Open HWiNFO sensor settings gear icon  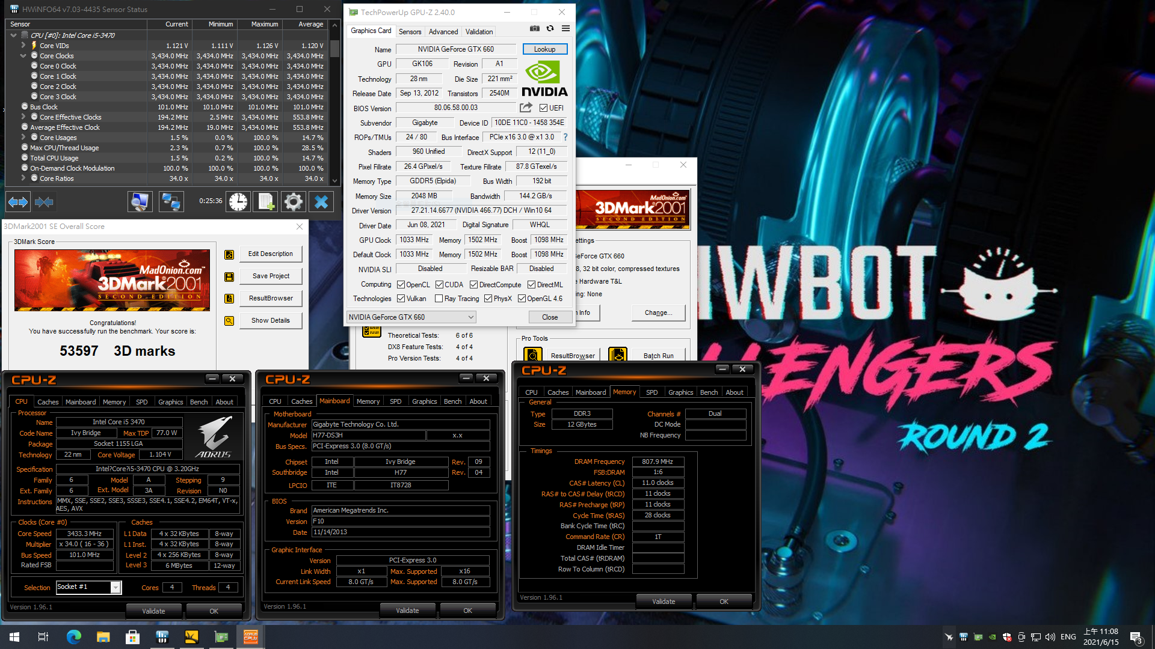click(x=294, y=202)
